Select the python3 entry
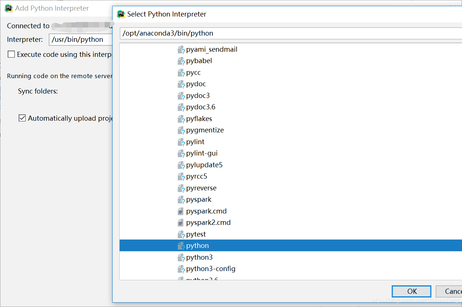This screenshot has width=462, height=307. click(x=199, y=257)
